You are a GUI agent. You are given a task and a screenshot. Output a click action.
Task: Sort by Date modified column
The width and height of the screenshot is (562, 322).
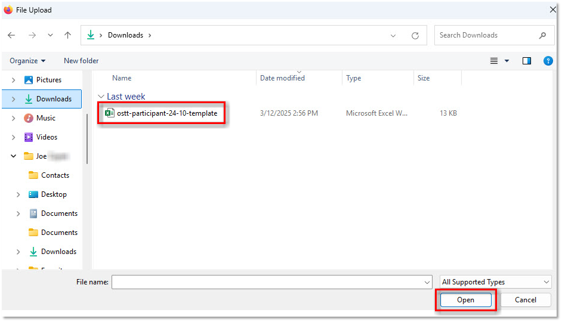[282, 78]
